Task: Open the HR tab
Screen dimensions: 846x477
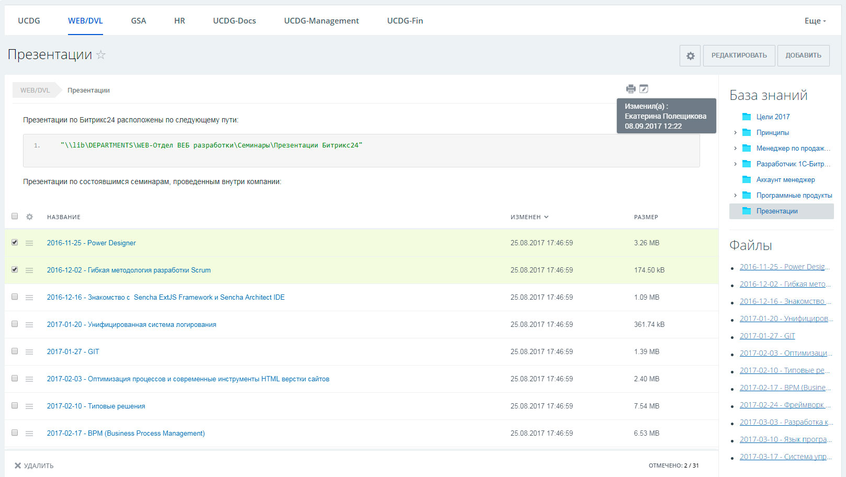Action: [179, 21]
